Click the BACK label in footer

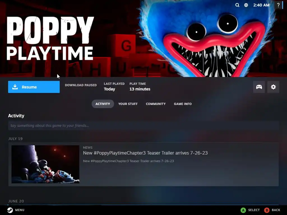coord(276,210)
